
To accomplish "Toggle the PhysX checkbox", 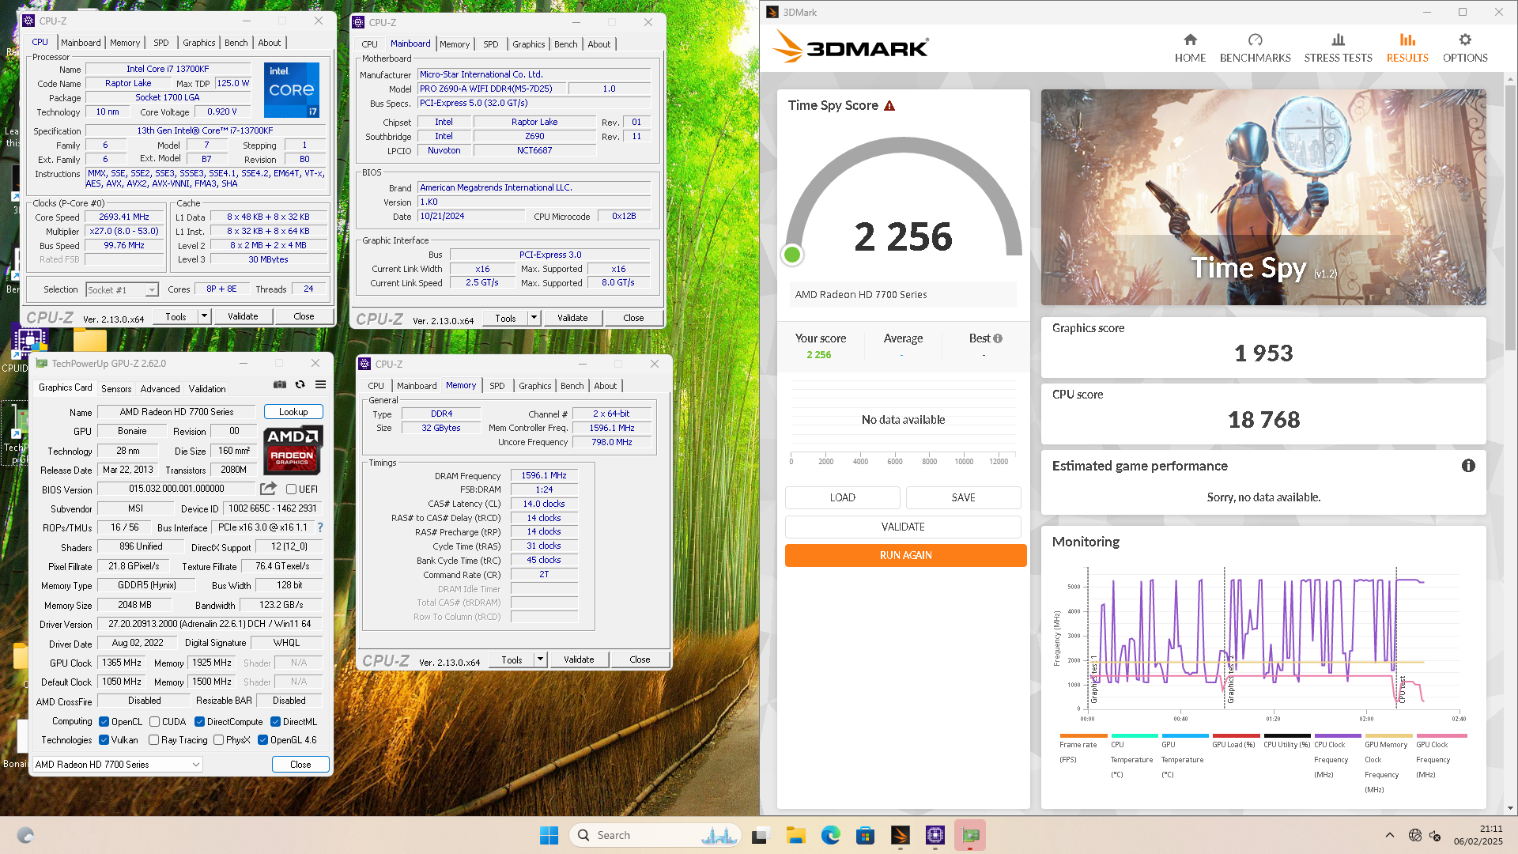I will pyautogui.click(x=218, y=740).
